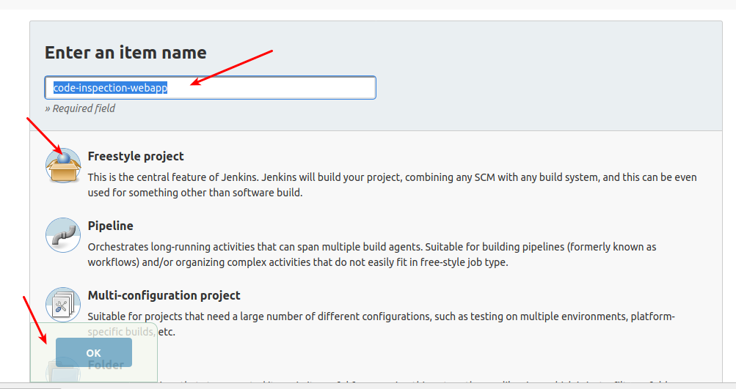The height and width of the screenshot is (389, 736).
Task: Click the highlighted 'code-inspection-webapp' text
Action: pyautogui.click(x=111, y=88)
